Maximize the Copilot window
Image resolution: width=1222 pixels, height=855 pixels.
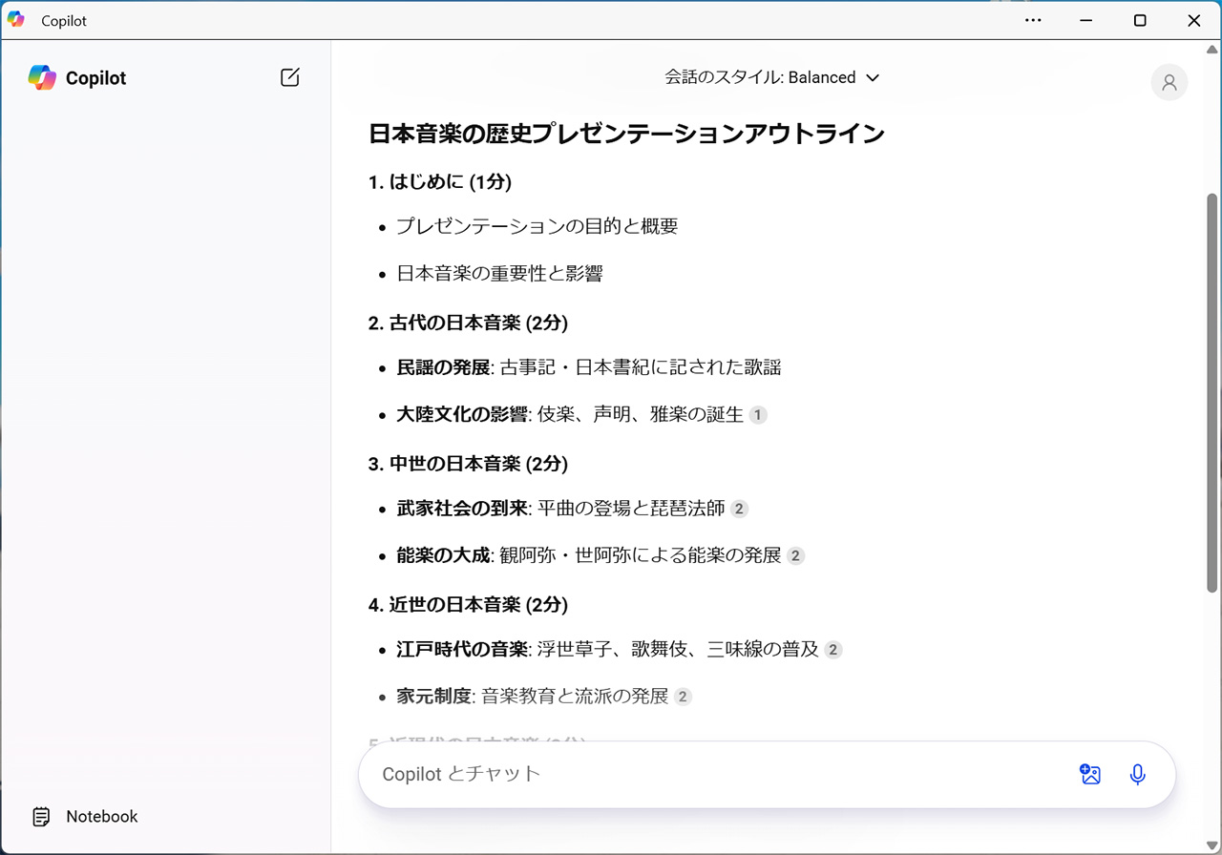[1140, 20]
